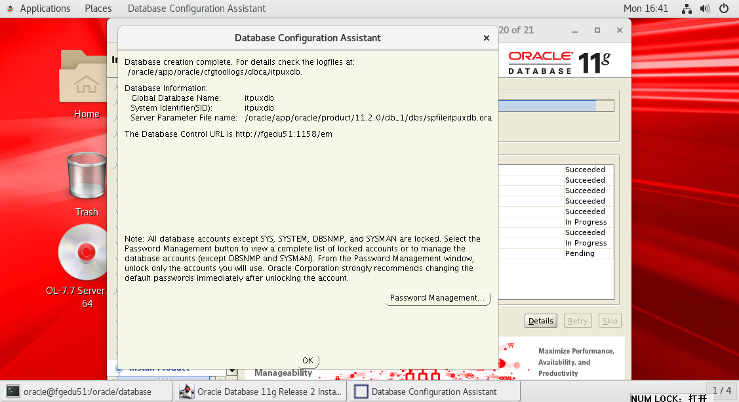The image size is (739, 402).
Task: Open Database Configuration Assistant top bar menu
Action: (x=197, y=9)
